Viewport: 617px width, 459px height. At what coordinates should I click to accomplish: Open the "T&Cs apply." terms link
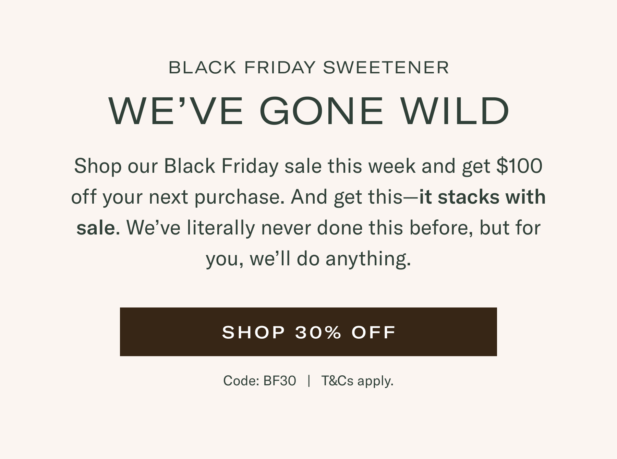tap(357, 381)
